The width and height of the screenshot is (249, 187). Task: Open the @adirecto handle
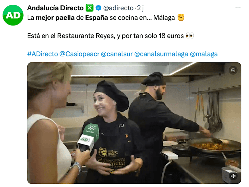pos(118,8)
